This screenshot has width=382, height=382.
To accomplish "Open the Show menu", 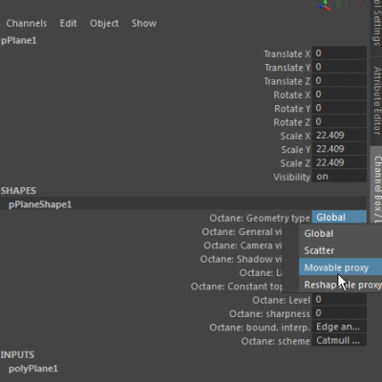I will (144, 23).
